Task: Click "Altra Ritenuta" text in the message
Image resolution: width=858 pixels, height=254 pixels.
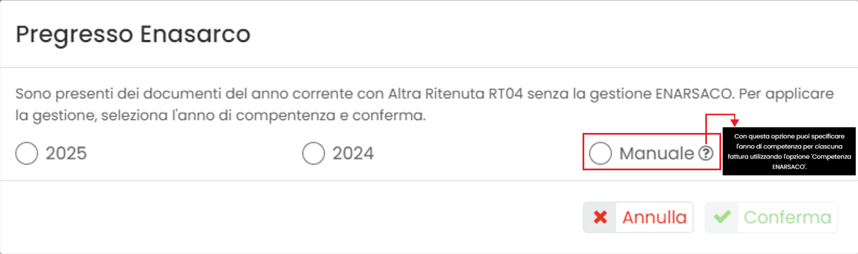Action: point(437,92)
